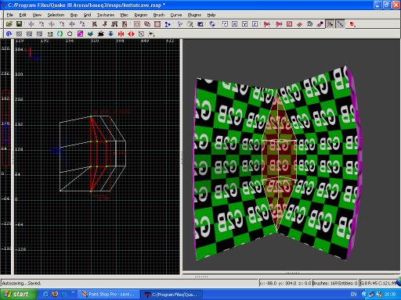
Task: Click the hexagon polygon brush icon
Action: tap(70, 34)
